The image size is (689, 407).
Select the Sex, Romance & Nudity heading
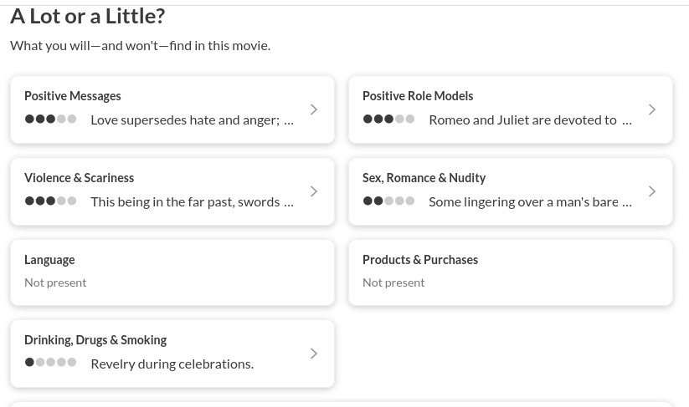point(424,178)
